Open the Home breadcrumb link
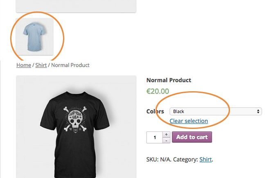Viewport: 266px width, 178px height. coord(23,65)
